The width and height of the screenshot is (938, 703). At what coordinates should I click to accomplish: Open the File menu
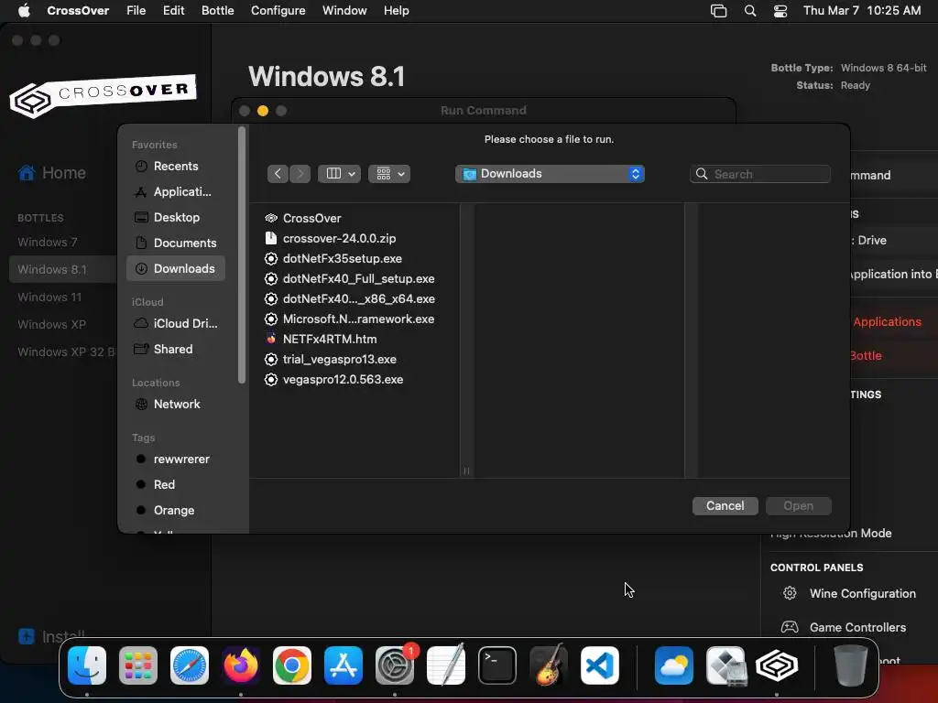136,11
